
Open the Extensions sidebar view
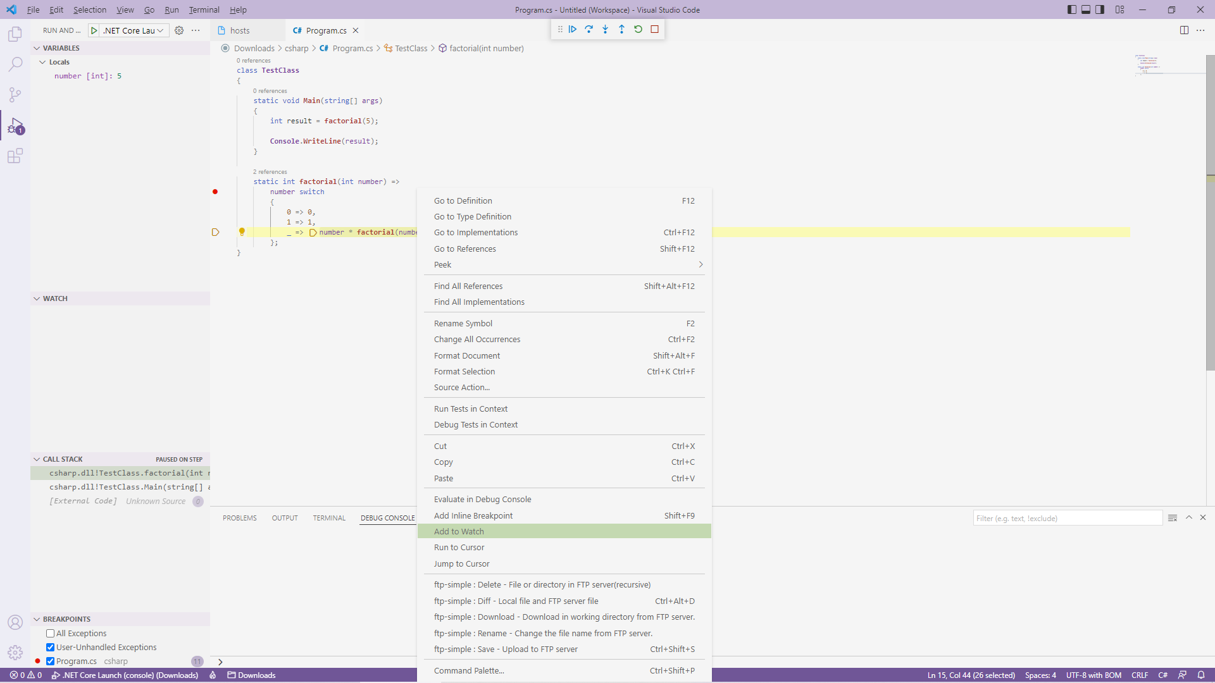[15, 156]
